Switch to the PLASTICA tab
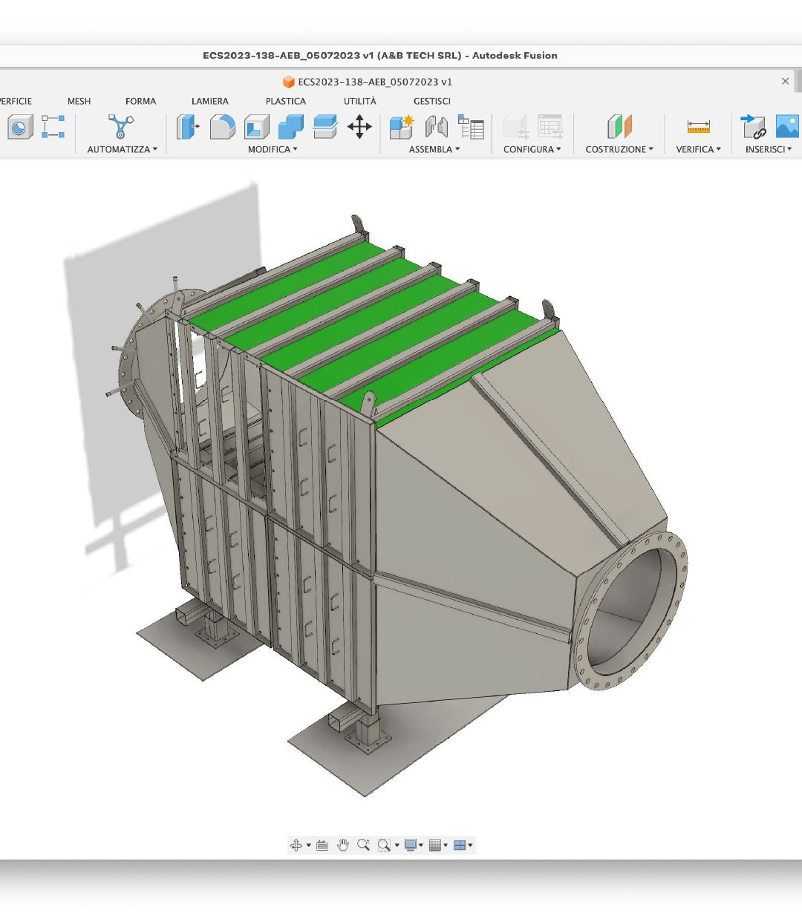802x919 pixels. point(286,101)
